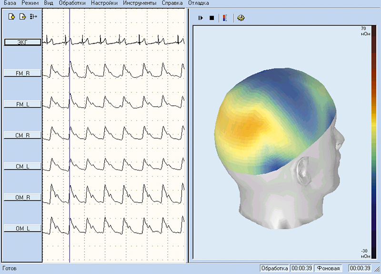Click the yellow head electrode icon
381x274 pixels.
[241, 18]
